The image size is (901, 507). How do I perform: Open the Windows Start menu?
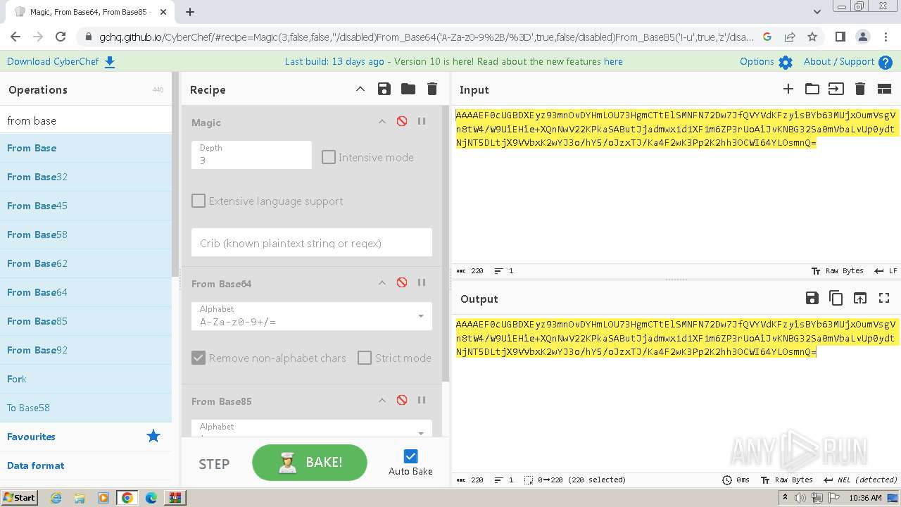coord(19,497)
